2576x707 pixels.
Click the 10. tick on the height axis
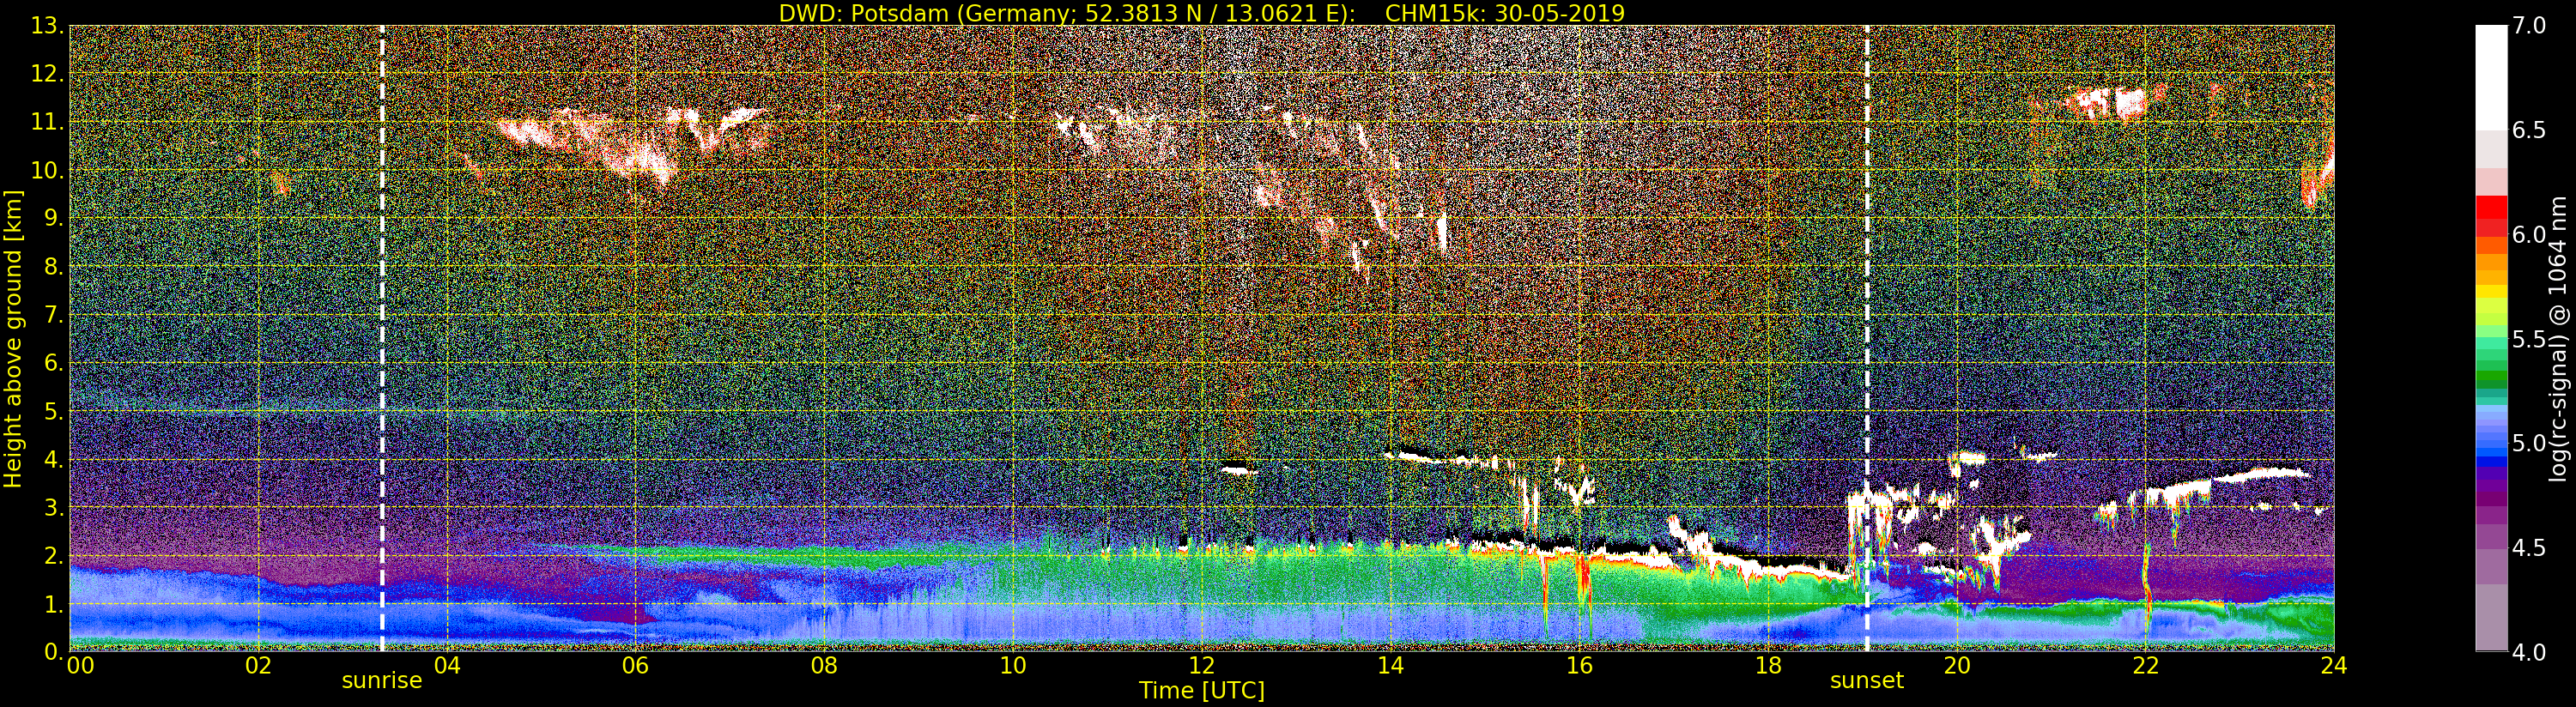[46, 170]
